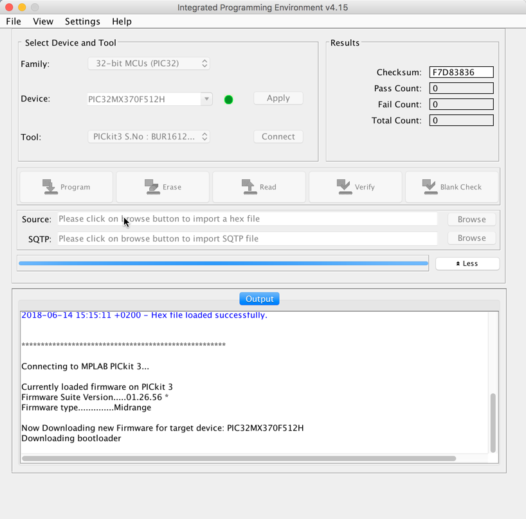Click the green device status indicator

tap(228, 100)
